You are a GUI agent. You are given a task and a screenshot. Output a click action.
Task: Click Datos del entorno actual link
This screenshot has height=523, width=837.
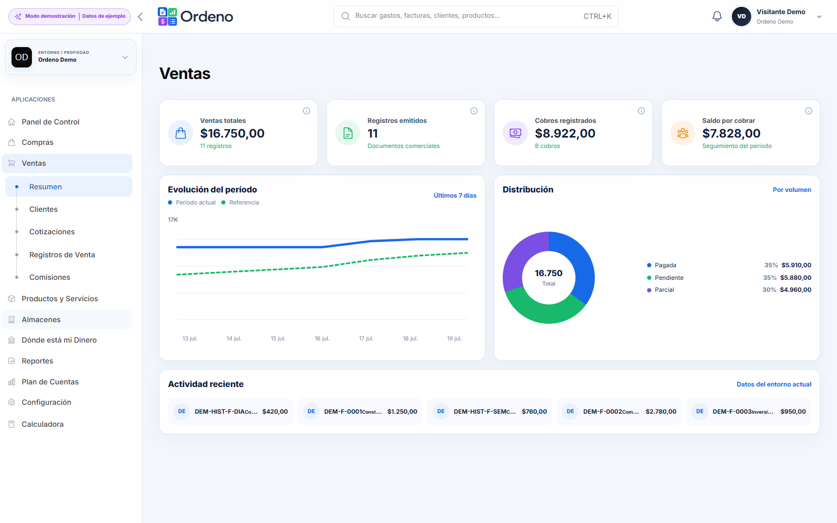click(x=774, y=384)
